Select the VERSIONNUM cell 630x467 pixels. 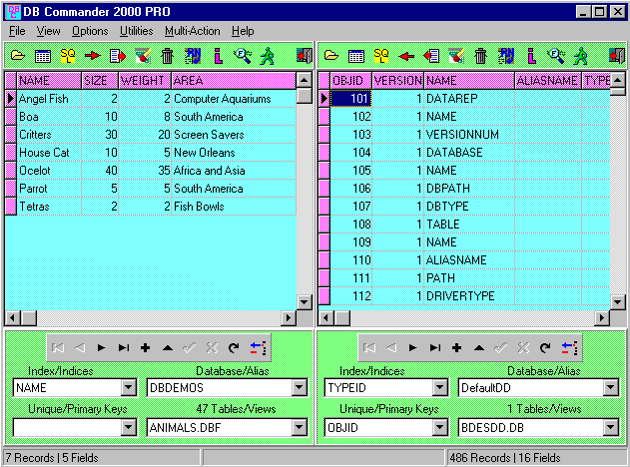coord(469,134)
